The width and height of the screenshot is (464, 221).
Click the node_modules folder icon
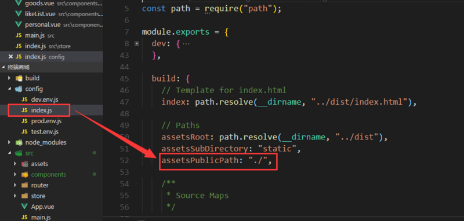[x=19, y=142]
